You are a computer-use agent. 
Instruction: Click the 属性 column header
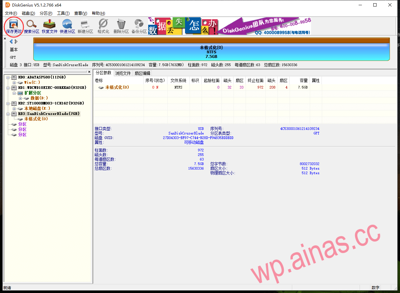point(316,80)
